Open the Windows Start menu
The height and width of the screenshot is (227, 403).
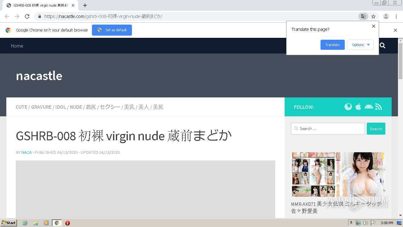(9, 223)
